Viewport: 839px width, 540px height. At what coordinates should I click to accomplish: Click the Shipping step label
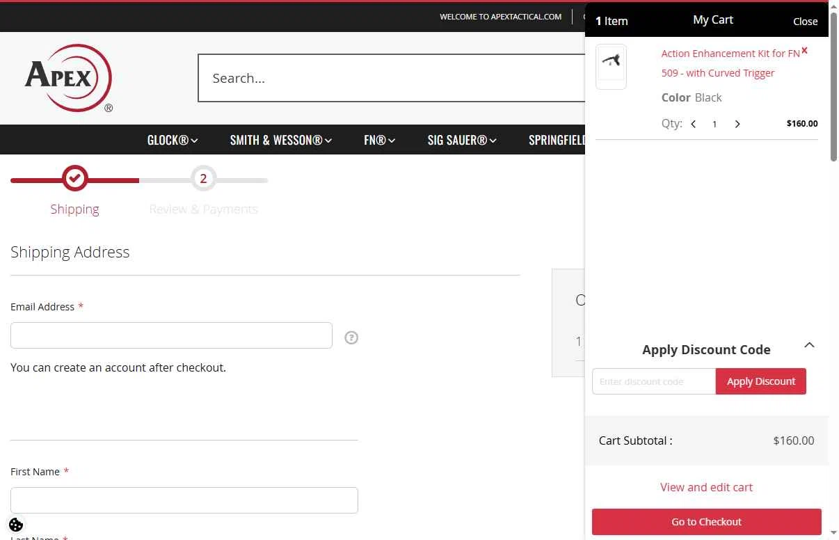point(74,209)
